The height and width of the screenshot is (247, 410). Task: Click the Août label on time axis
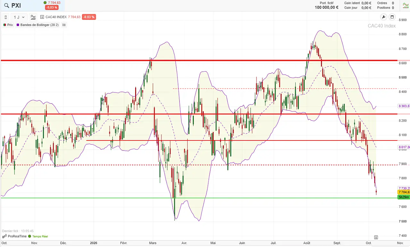tap(307, 243)
